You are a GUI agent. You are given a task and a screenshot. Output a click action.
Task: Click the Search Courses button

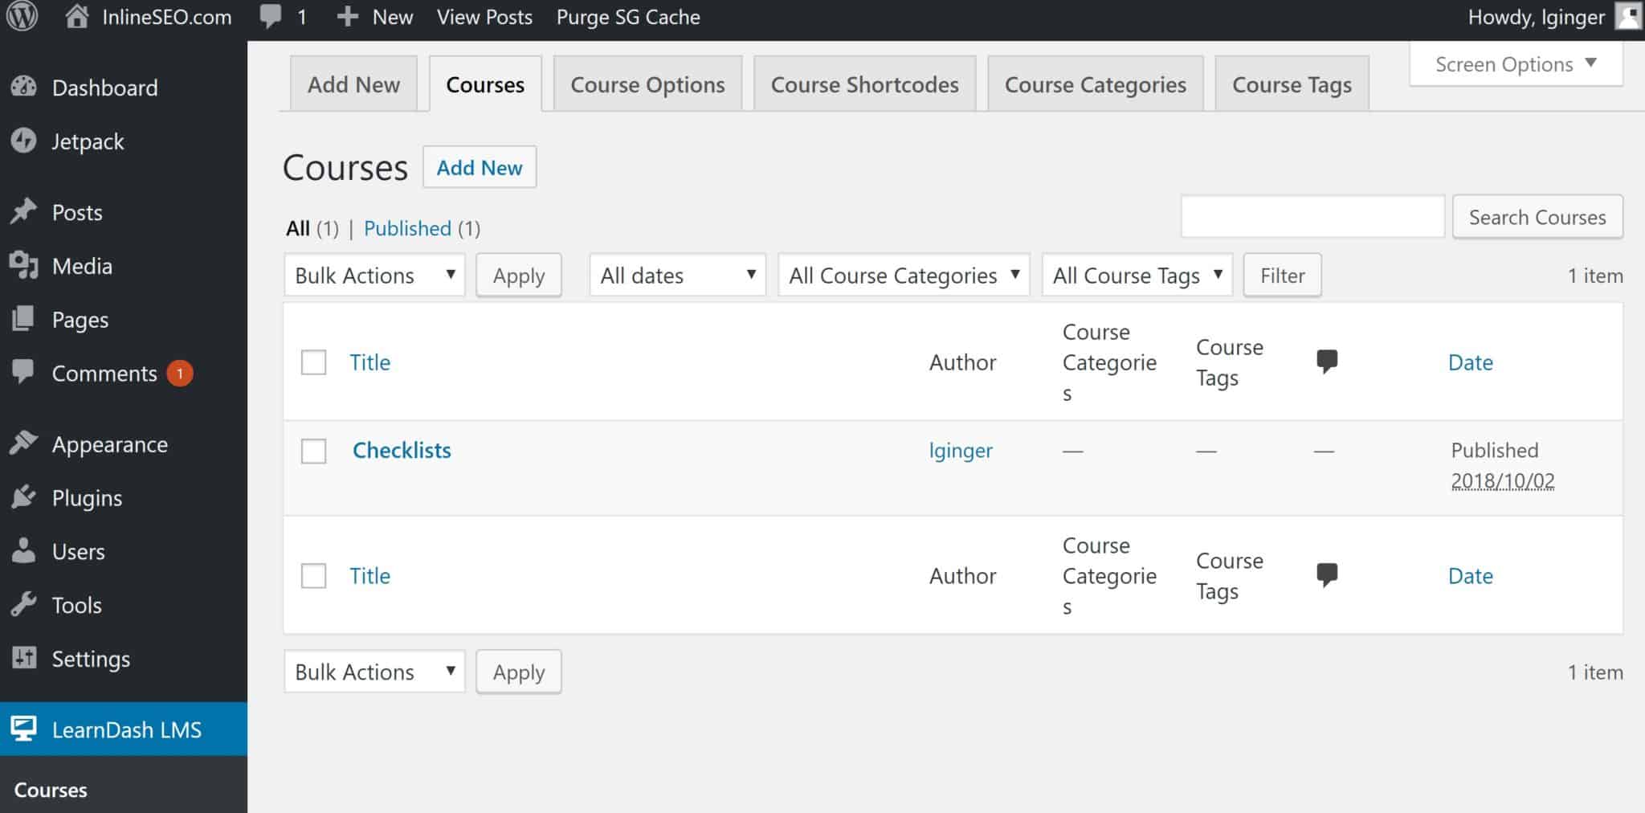pos(1537,217)
